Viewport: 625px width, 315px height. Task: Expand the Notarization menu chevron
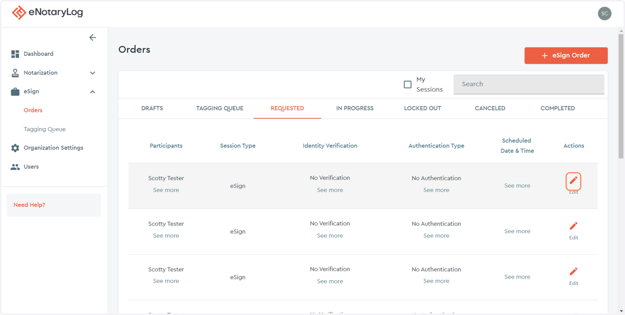point(93,73)
